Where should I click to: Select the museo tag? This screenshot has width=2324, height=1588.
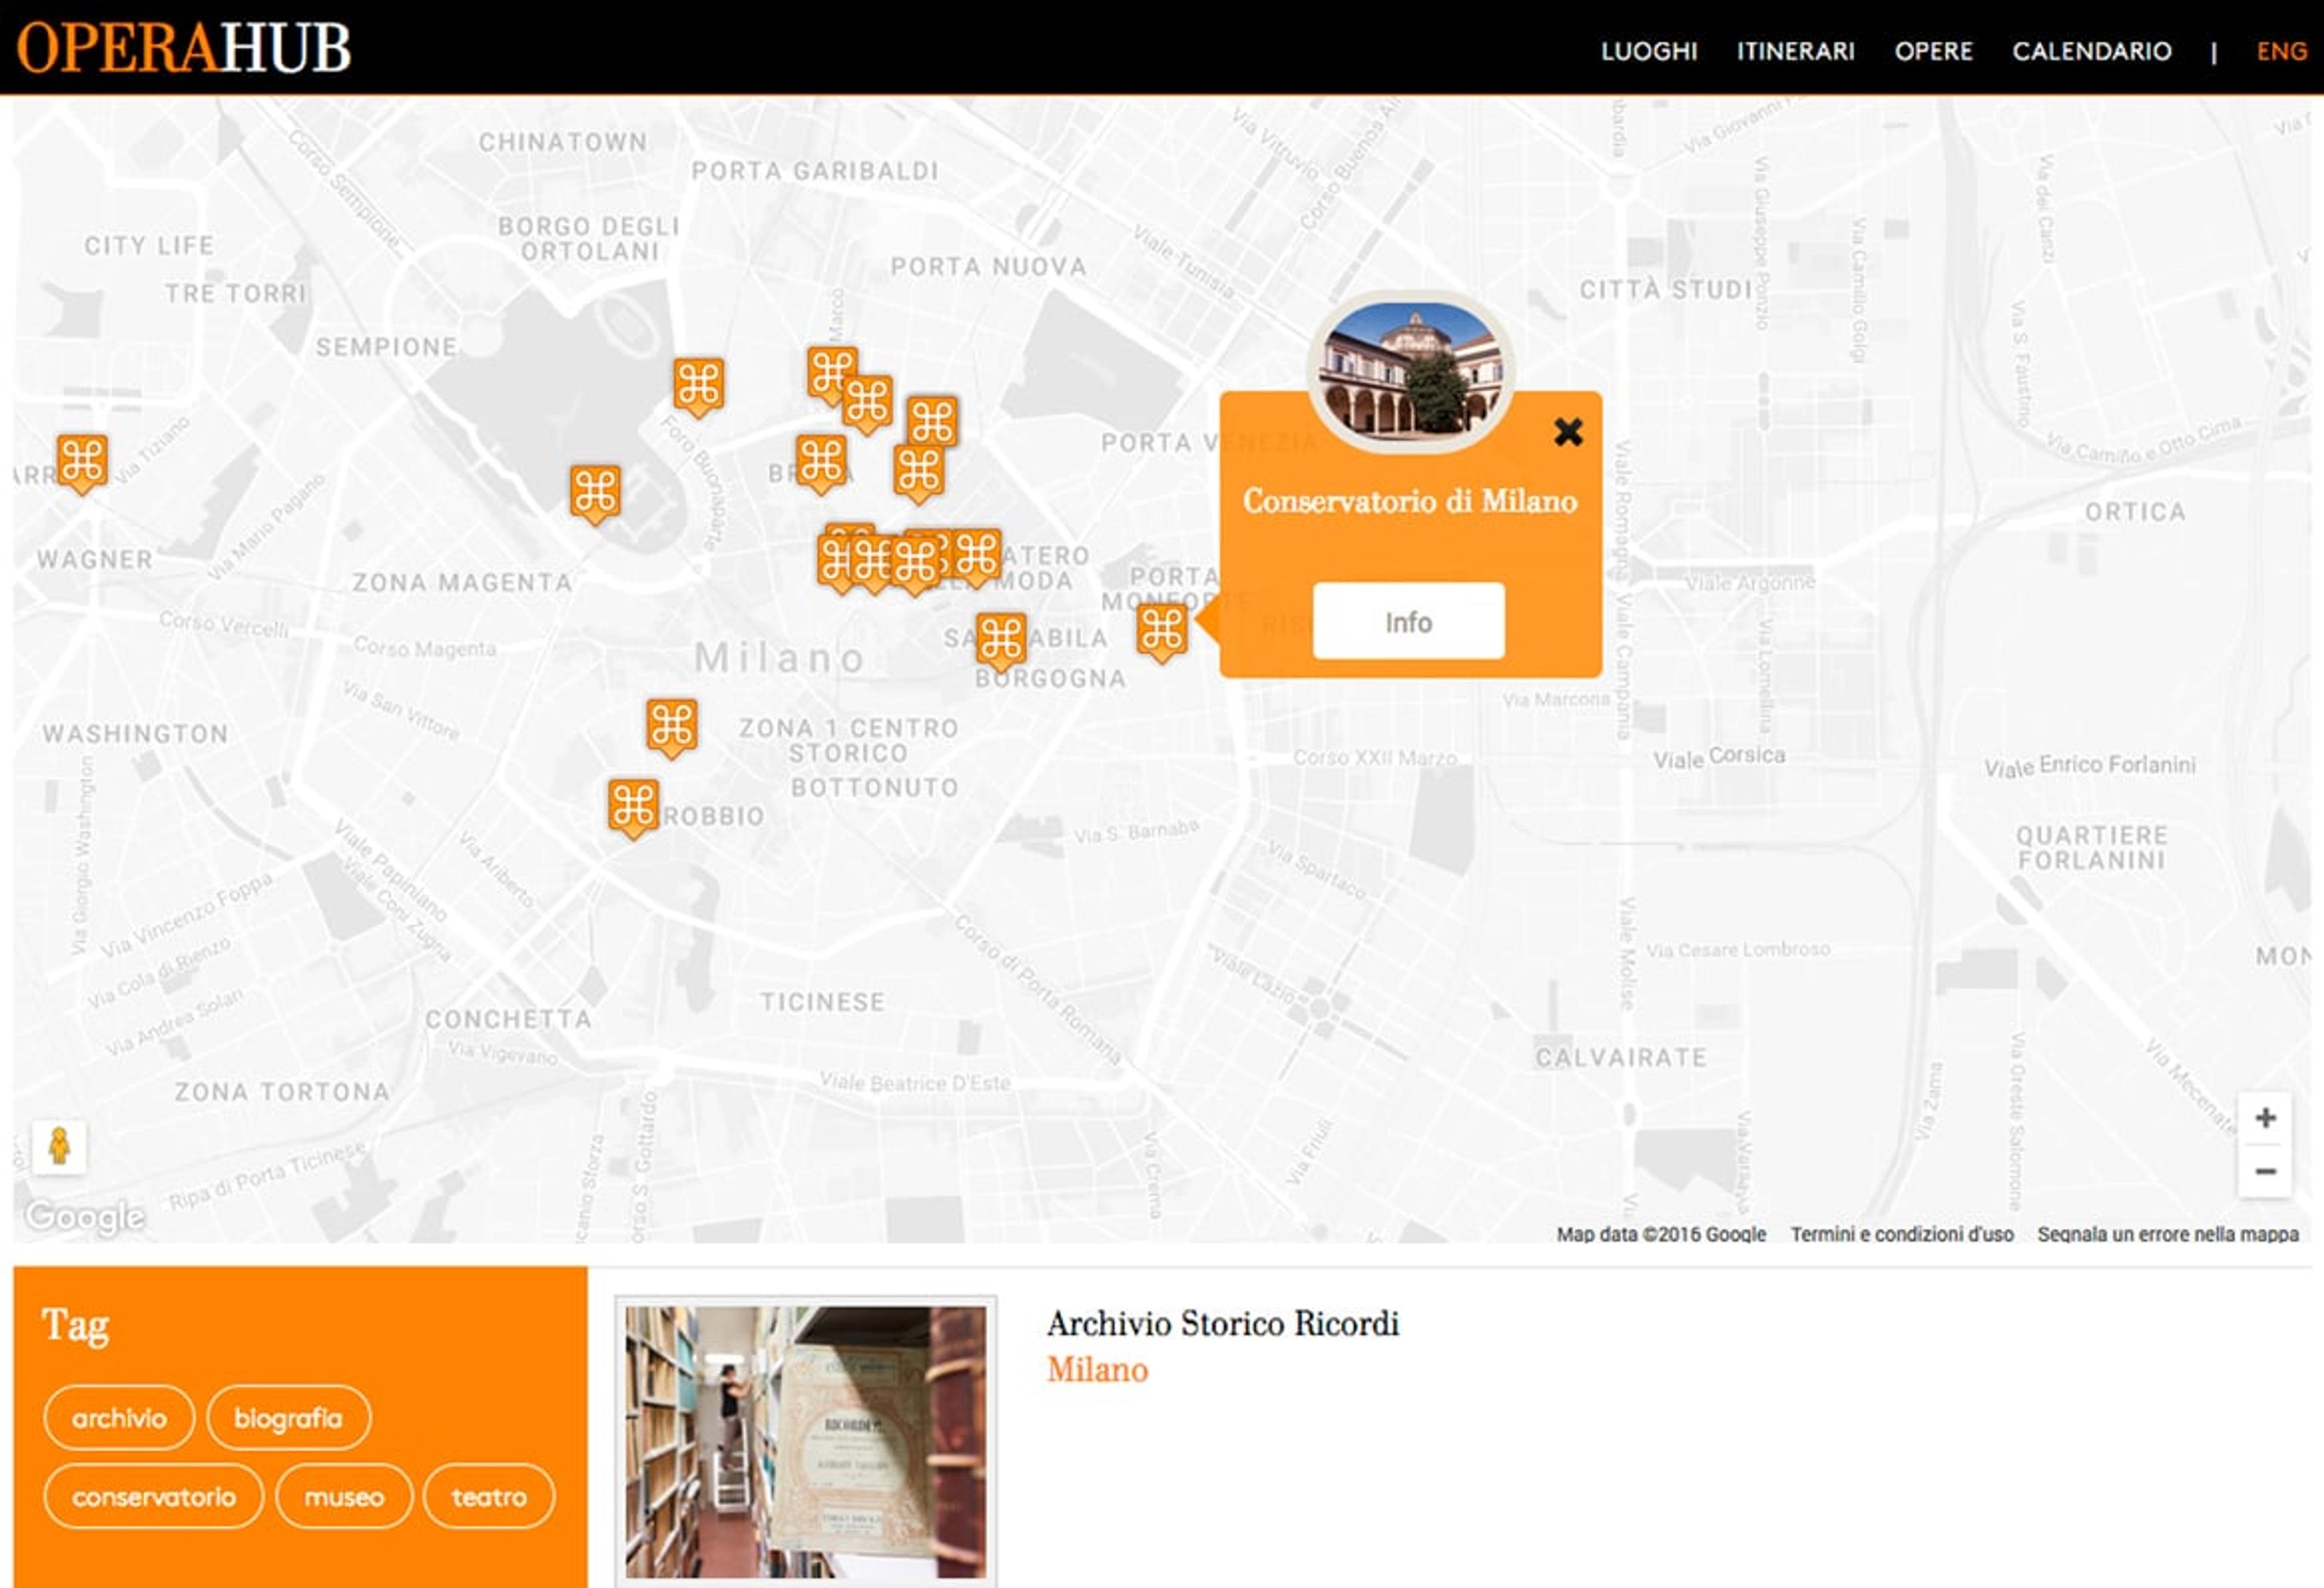pos(344,1497)
